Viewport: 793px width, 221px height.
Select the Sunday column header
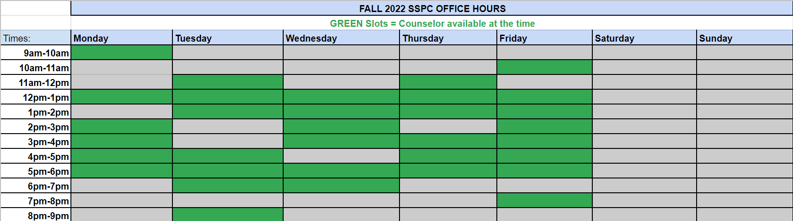pos(744,38)
